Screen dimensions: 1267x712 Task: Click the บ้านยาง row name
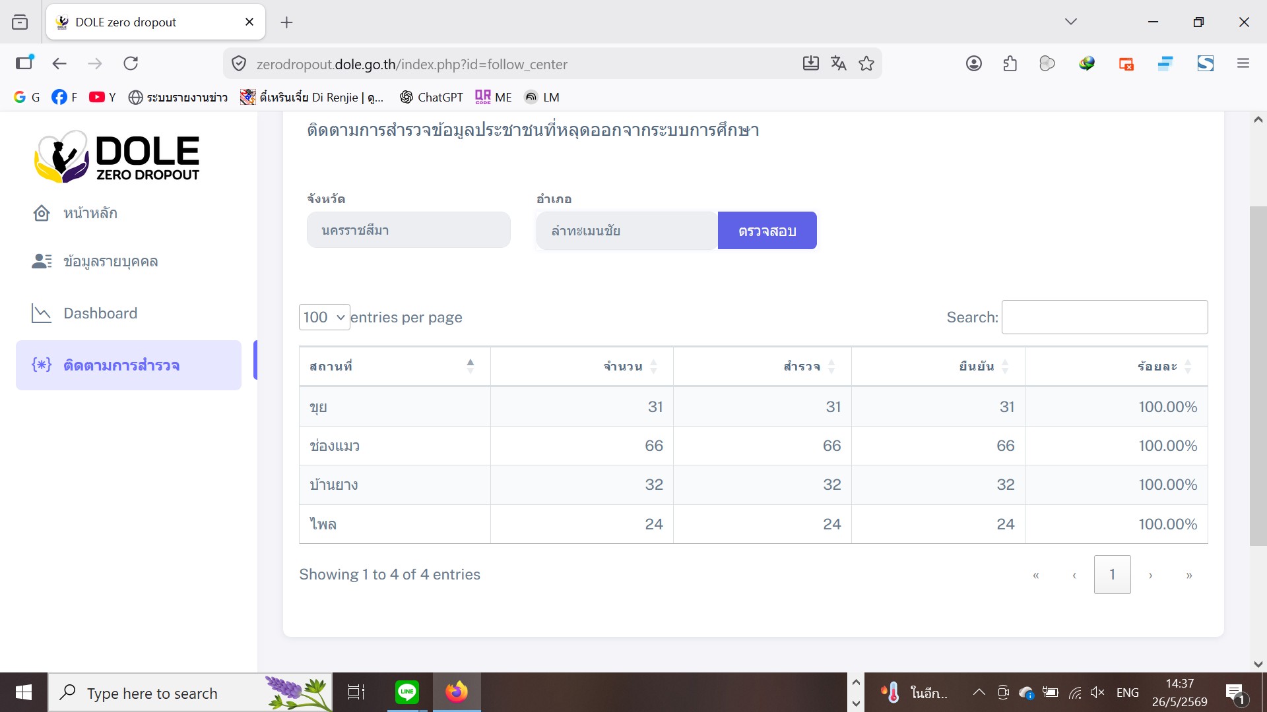pos(334,485)
